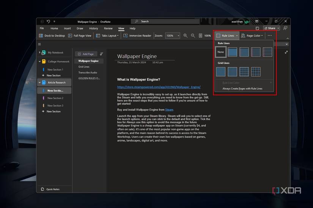Reset zoom to 100% page icon
This screenshot has height=208, width=313.
[204, 36]
